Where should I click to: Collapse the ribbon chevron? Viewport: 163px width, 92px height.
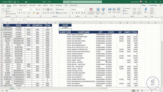161,16
